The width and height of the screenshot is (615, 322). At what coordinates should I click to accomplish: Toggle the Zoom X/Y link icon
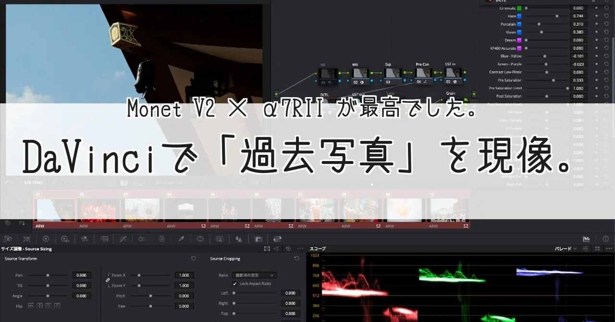108,280
